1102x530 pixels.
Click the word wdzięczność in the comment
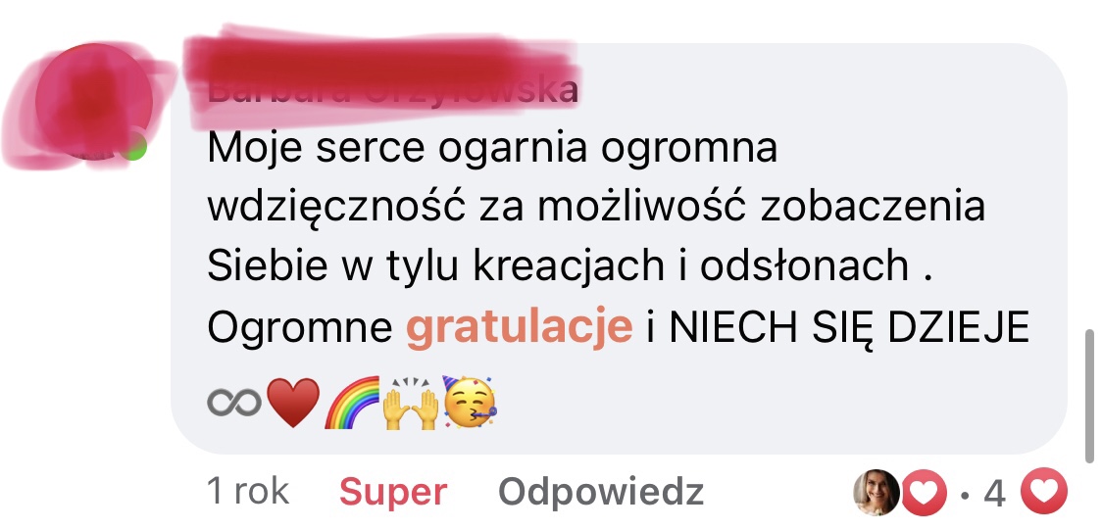(336, 208)
